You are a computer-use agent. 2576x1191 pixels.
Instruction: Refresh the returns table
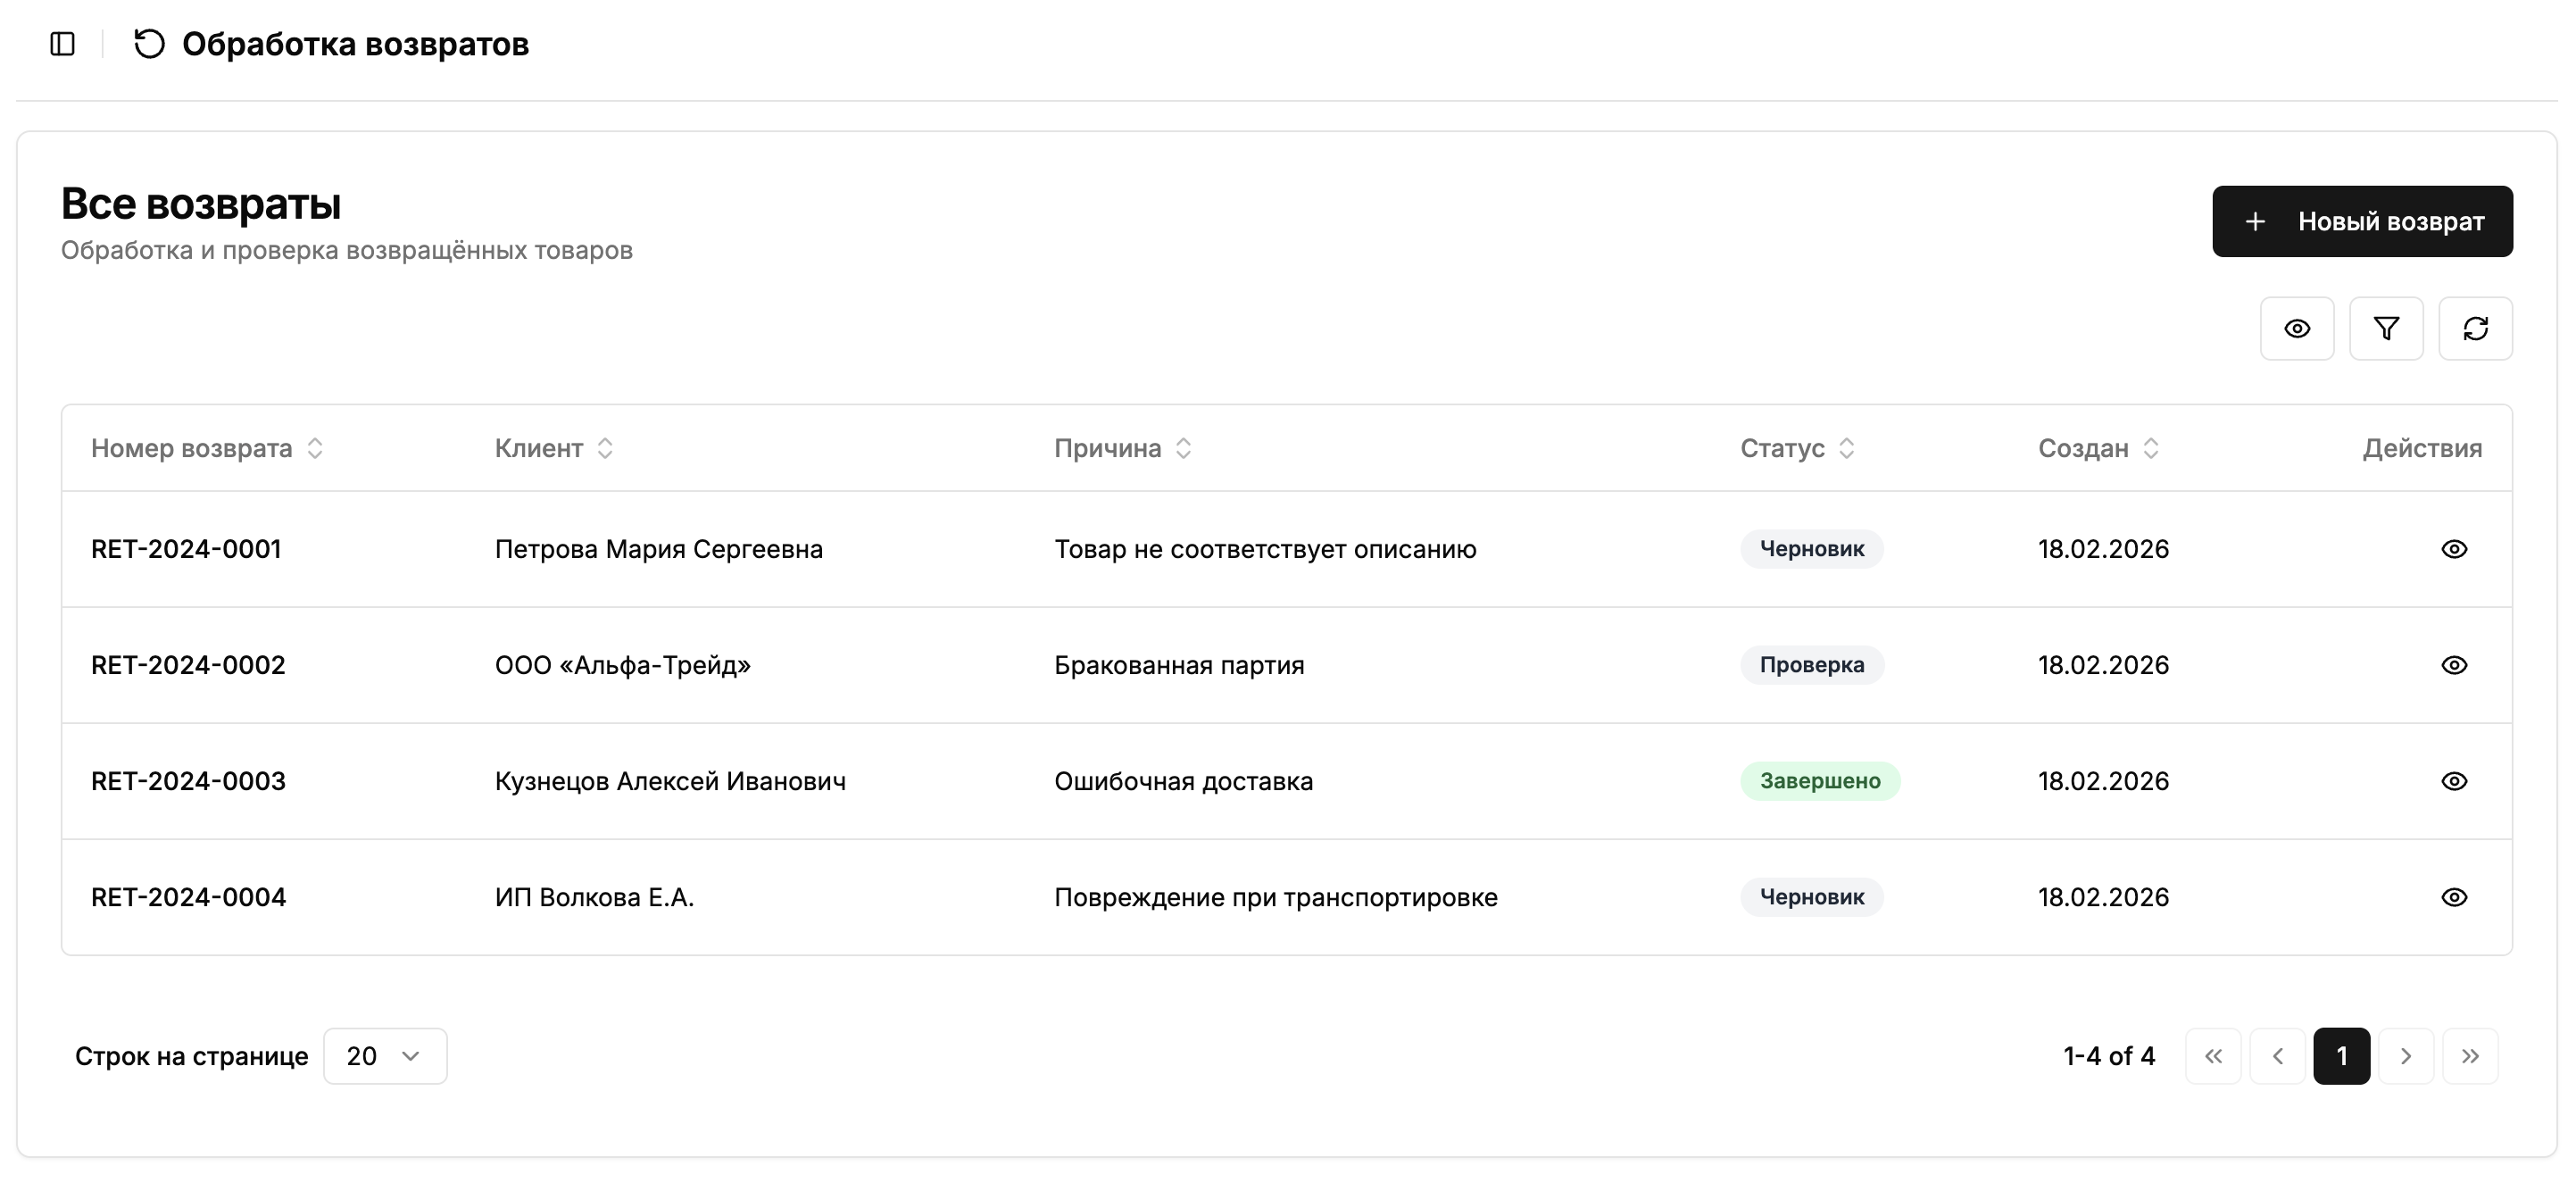(x=2475, y=328)
